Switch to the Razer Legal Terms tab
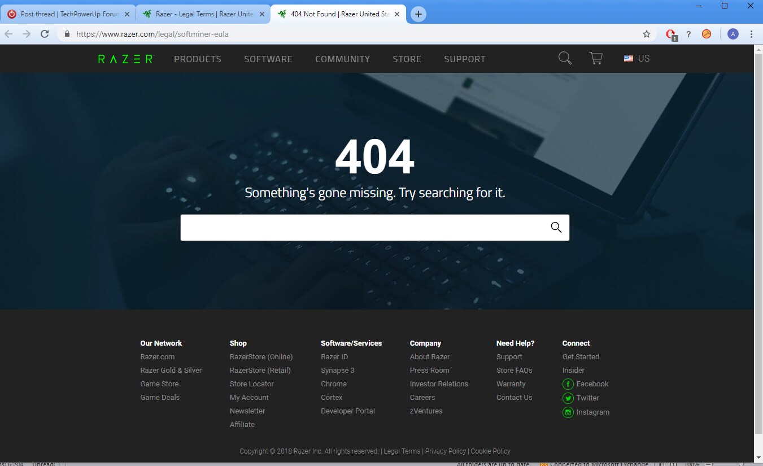The height and width of the screenshot is (466, 763). [203, 14]
